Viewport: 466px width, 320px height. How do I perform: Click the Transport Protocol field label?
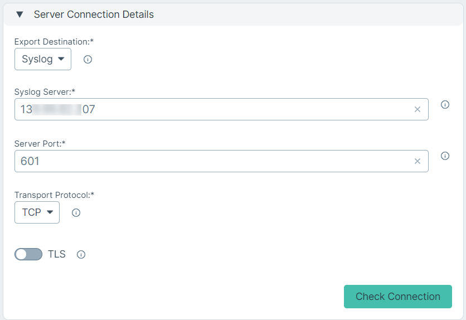[x=54, y=195]
